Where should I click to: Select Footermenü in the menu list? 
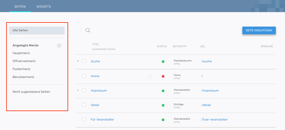coord(21,69)
